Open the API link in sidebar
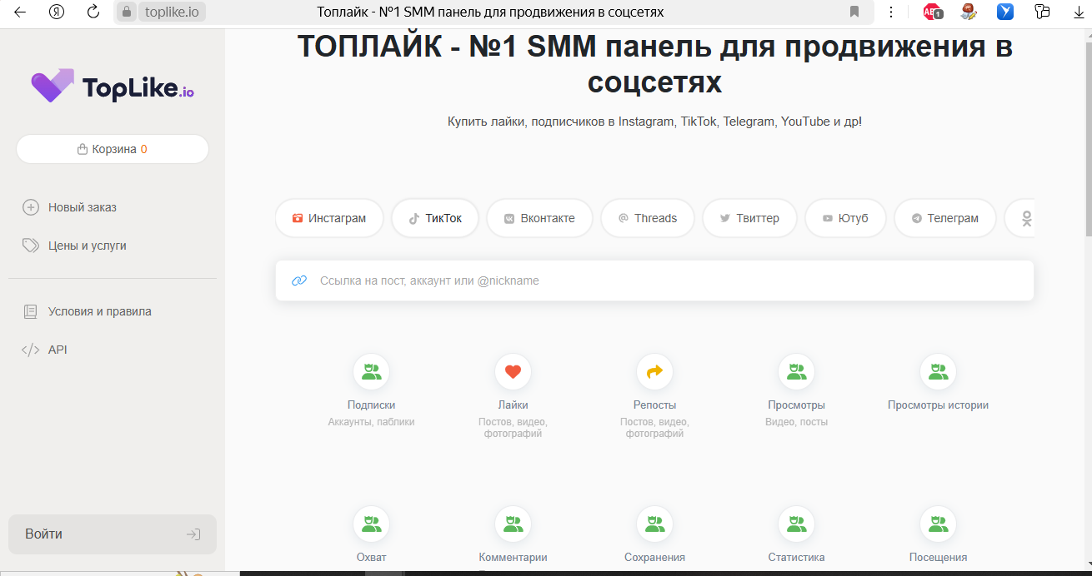1092x576 pixels. pyautogui.click(x=58, y=350)
